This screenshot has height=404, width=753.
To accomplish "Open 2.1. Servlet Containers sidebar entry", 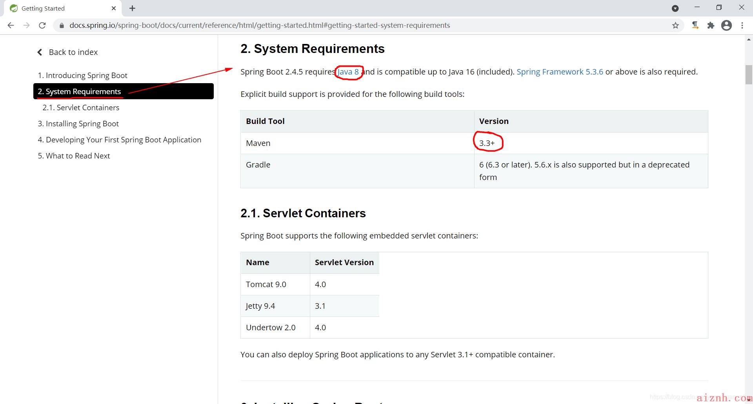I will 81,107.
